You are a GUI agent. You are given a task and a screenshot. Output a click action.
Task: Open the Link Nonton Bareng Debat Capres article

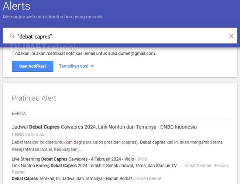(x=96, y=166)
